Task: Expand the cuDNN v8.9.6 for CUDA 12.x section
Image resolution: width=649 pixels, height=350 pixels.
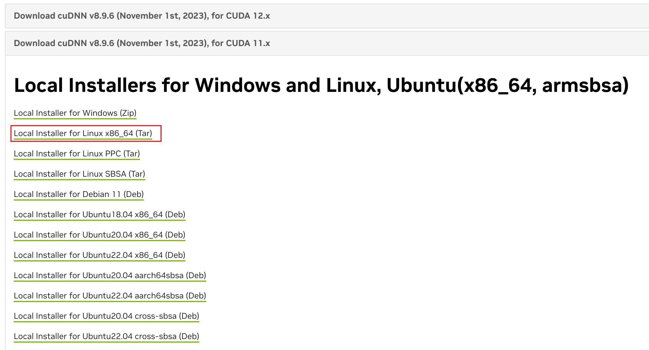Action: click(x=142, y=16)
